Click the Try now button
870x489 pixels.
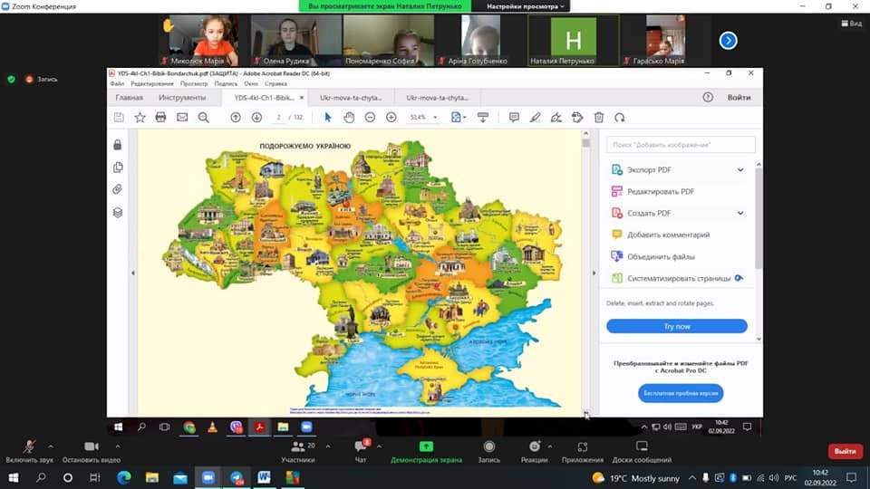(x=677, y=326)
